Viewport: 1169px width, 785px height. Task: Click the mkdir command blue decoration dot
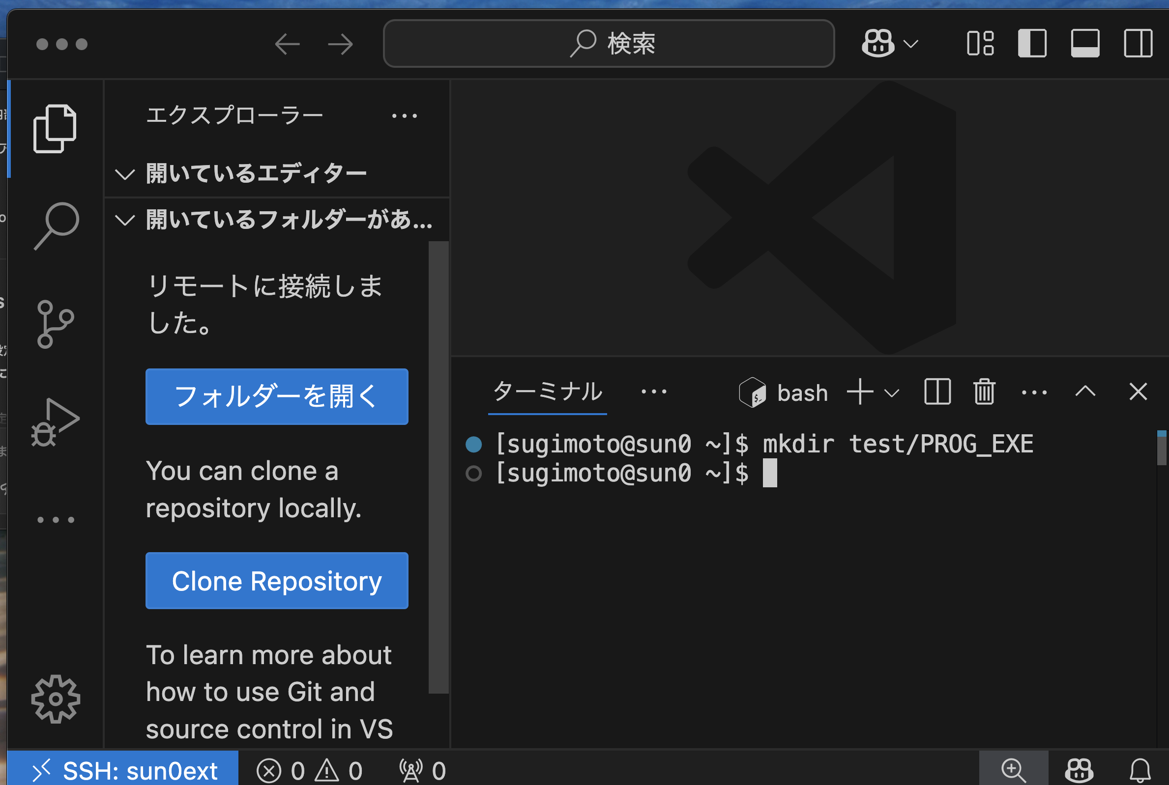[474, 444]
